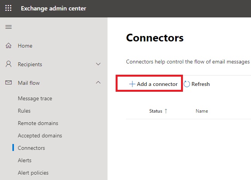Open Alerts under Mail flow
This screenshot has width=251, height=180.
point(25,160)
